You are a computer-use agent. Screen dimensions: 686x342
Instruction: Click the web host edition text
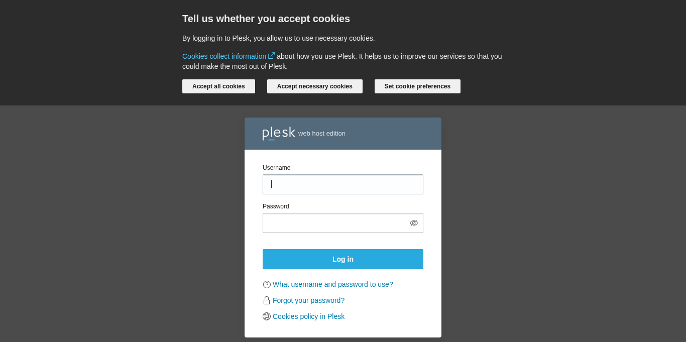pyautogui.click(x=322, y=134)
